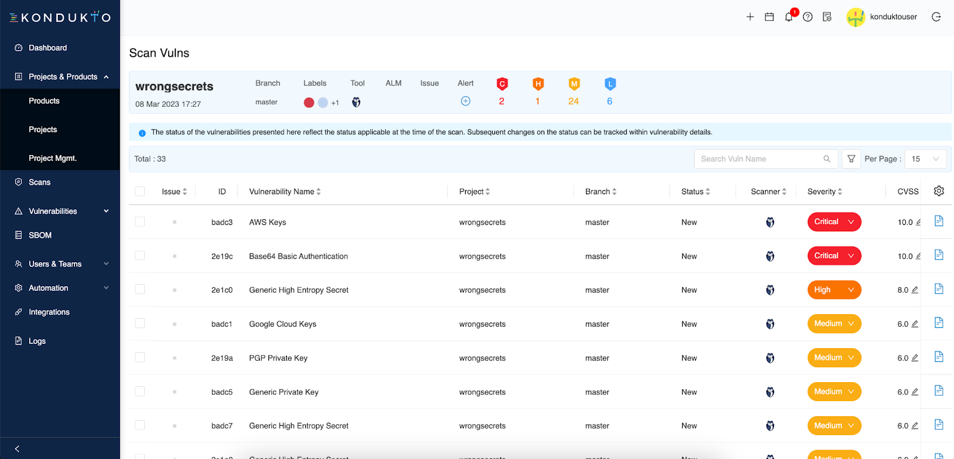Image resolution: width=954 pixels, height=459 pixels.
Task: Click the konduktouser avatar
Action: click(856, 17)
